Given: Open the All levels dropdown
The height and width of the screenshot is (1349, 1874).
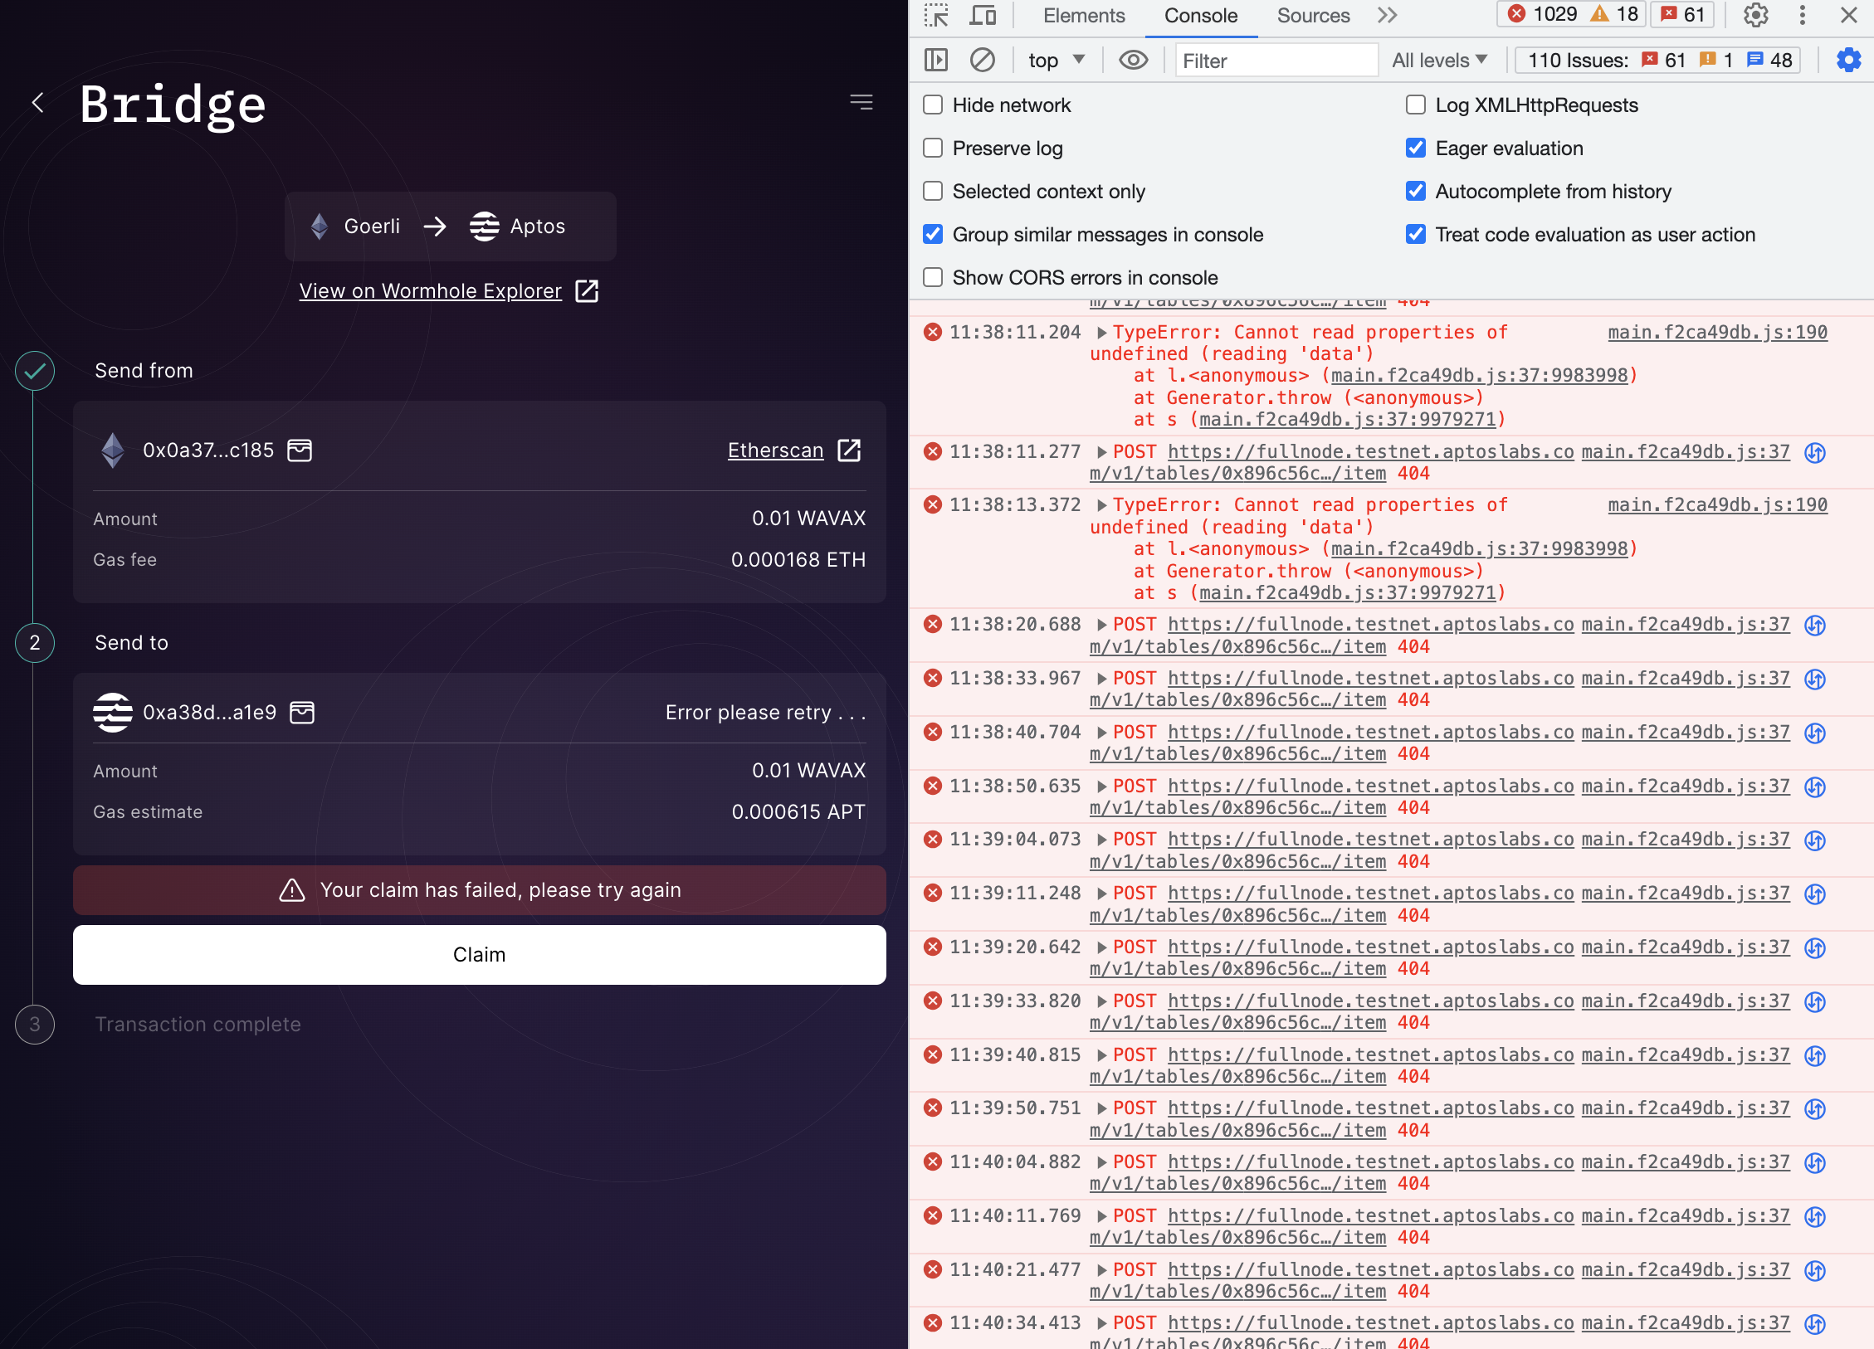Looking at the screenshot, I should [1439, 60].
